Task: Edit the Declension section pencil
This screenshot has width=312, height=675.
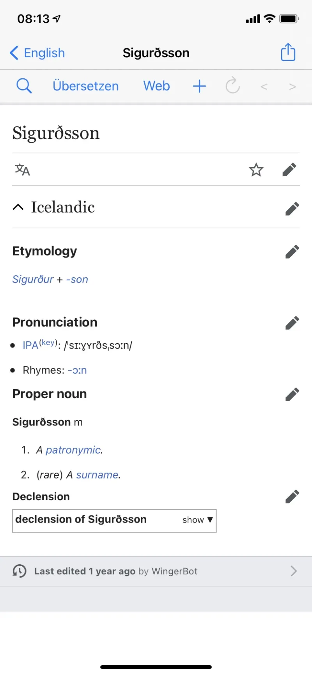Action: coord(292,497)
